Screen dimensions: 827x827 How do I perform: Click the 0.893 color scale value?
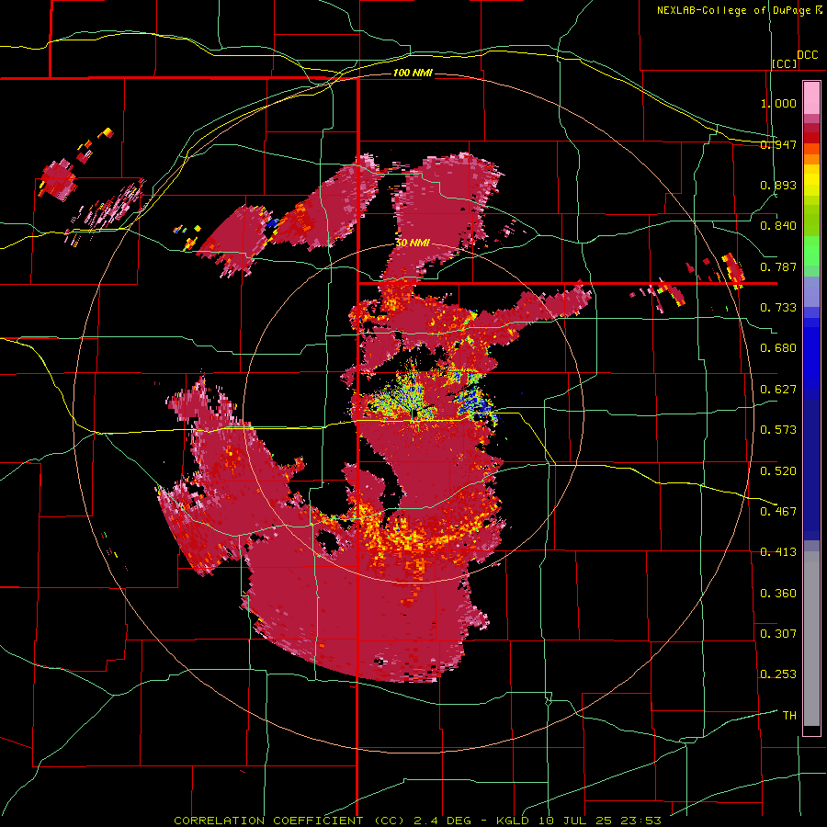click(x=778, y=185)
